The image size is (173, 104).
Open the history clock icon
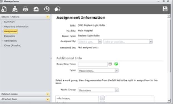(x=46, y=9)
